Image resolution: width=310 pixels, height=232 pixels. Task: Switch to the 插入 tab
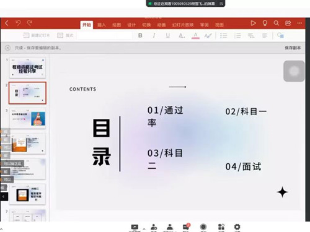pyautogui.click(x=102, y=25)
